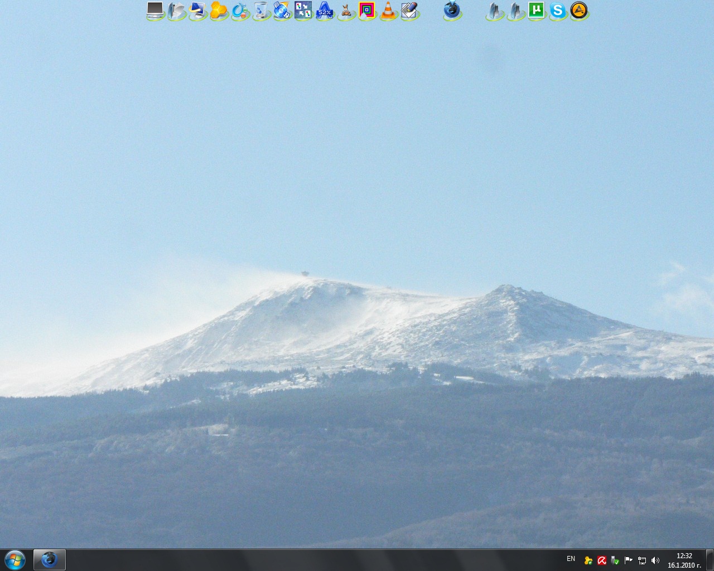Open the Action Center flag icon
The width and height of the screenshot is (714, 571).
(629, 560)
